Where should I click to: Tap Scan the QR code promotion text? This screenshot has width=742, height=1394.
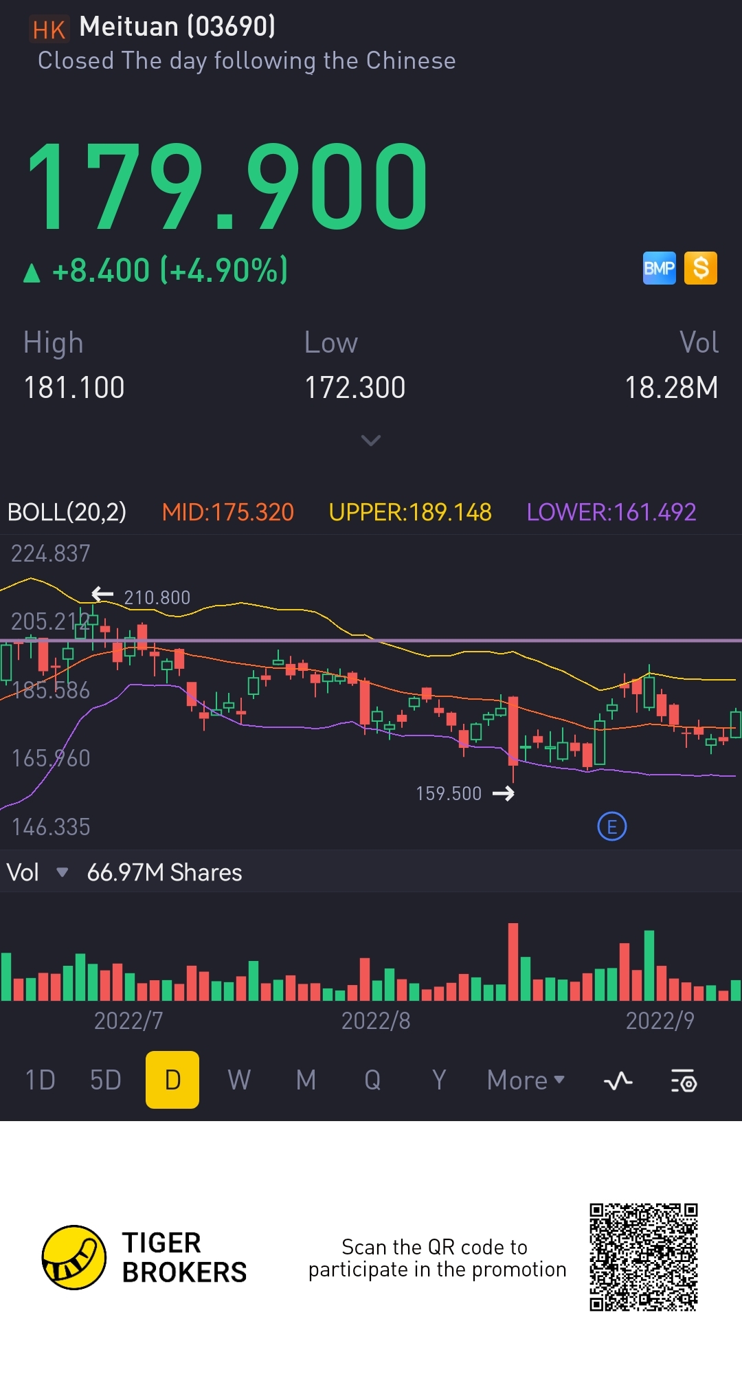coord(437,1258)
